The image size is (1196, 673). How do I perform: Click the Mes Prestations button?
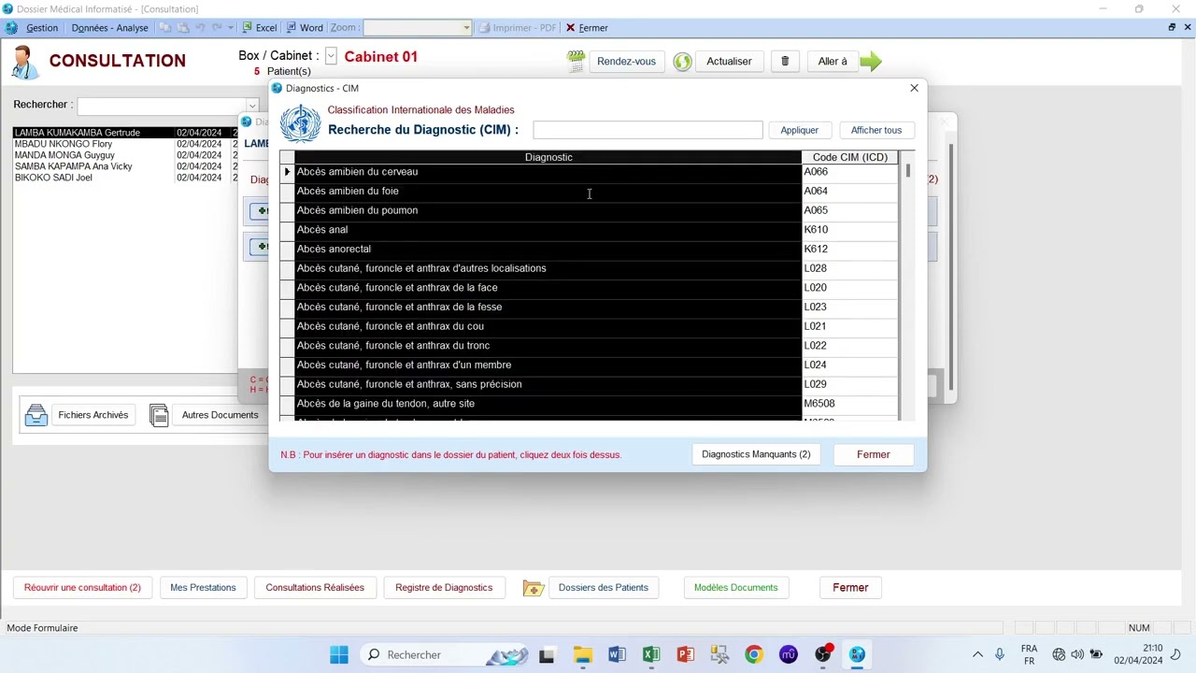click(203, 588)
